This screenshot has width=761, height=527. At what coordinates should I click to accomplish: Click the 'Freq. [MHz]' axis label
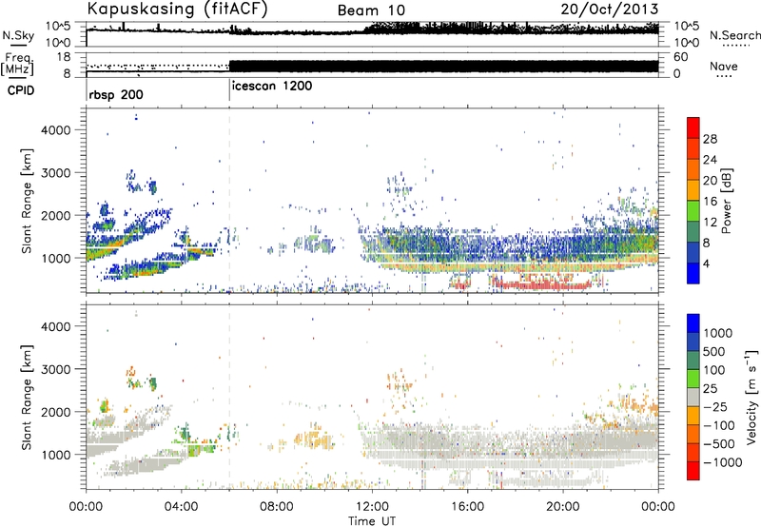coord(18,65)
